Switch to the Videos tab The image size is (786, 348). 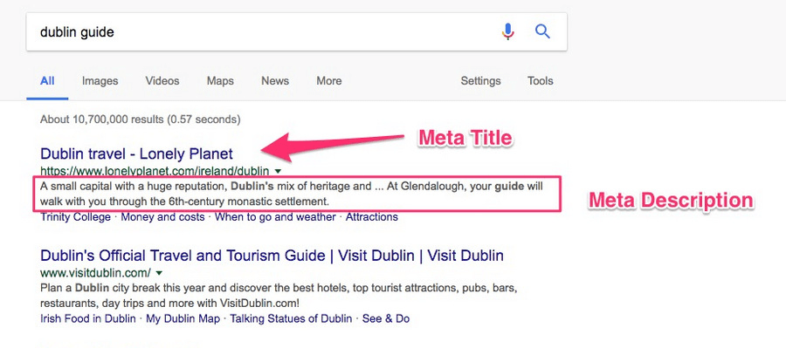pos(162,80)
